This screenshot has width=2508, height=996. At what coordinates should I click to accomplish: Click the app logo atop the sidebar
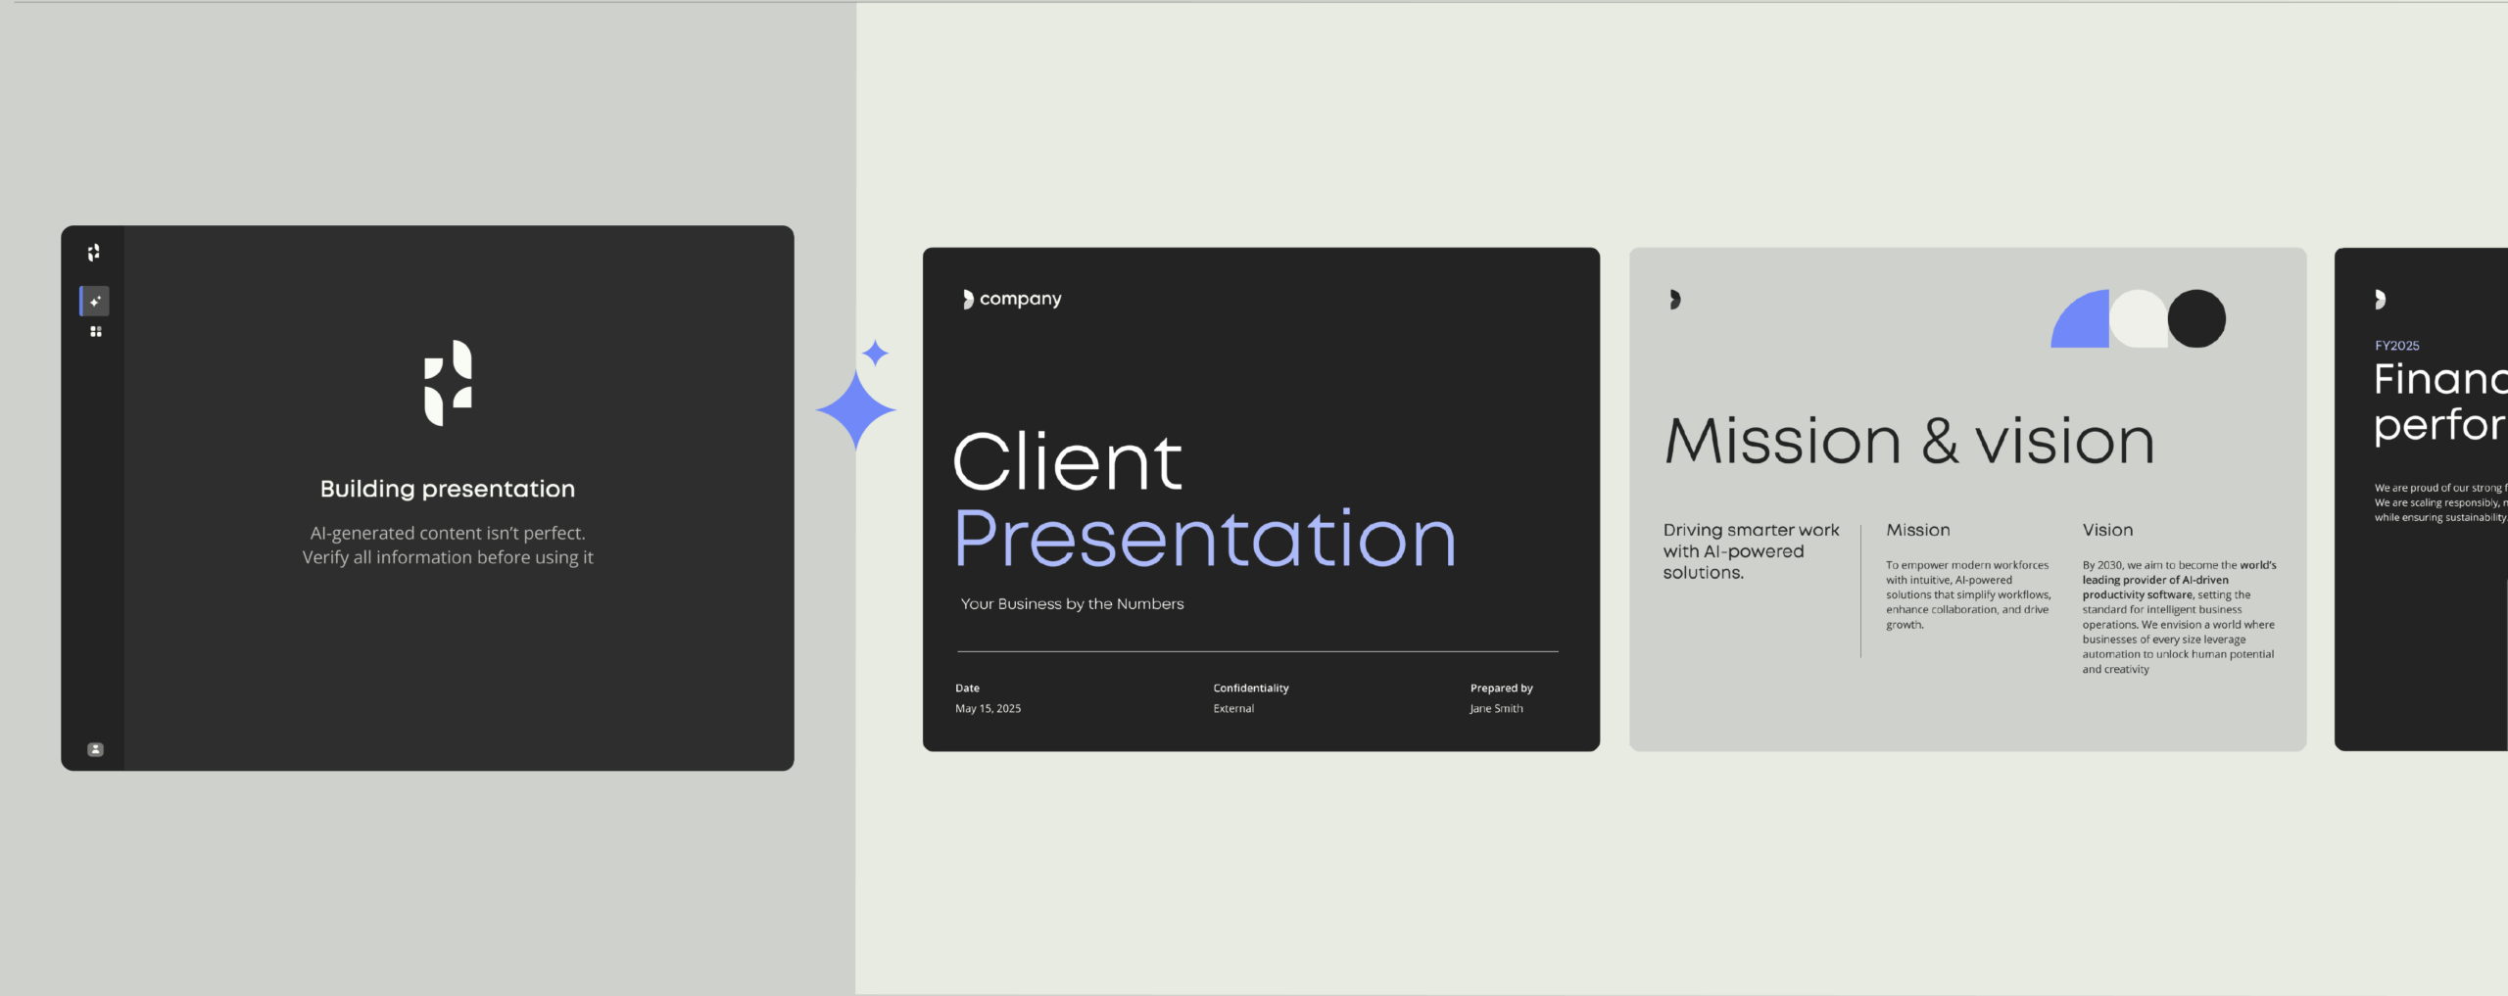[94, 253]
